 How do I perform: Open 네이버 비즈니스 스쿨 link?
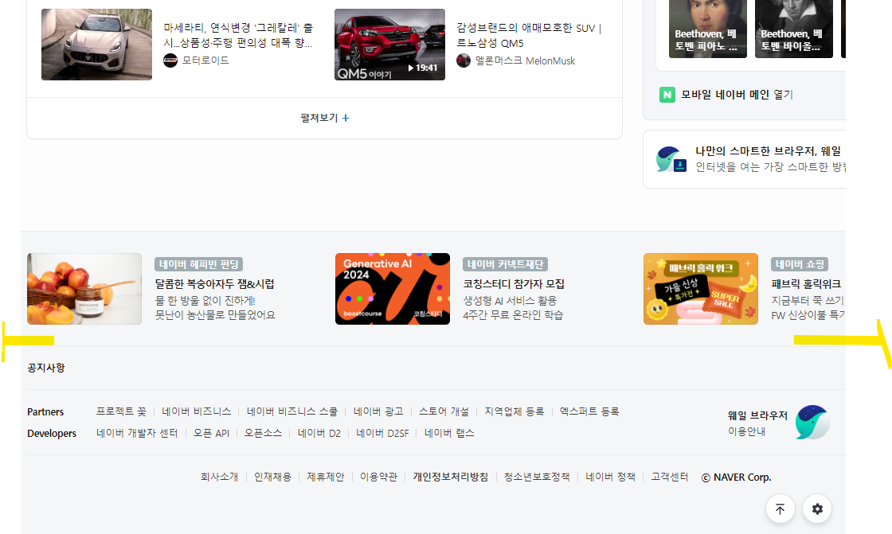[292, 411]
